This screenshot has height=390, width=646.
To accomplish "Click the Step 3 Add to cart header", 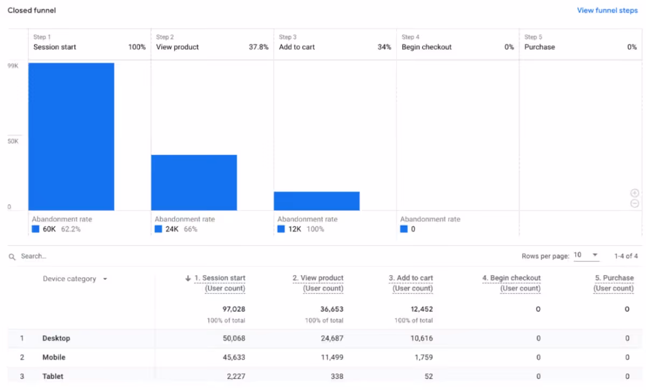I will click(x=335, y=42).
